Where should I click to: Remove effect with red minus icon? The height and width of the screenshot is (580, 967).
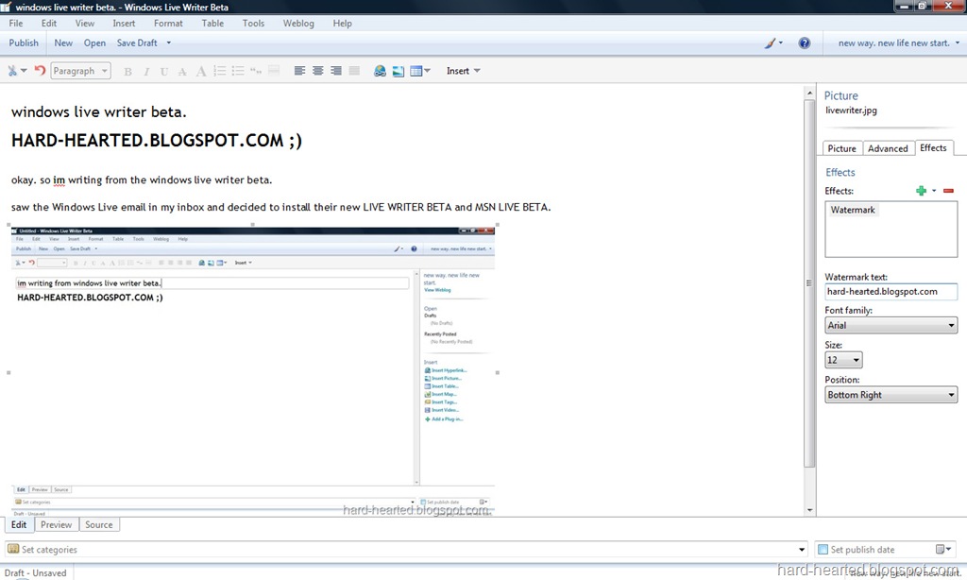948,191
